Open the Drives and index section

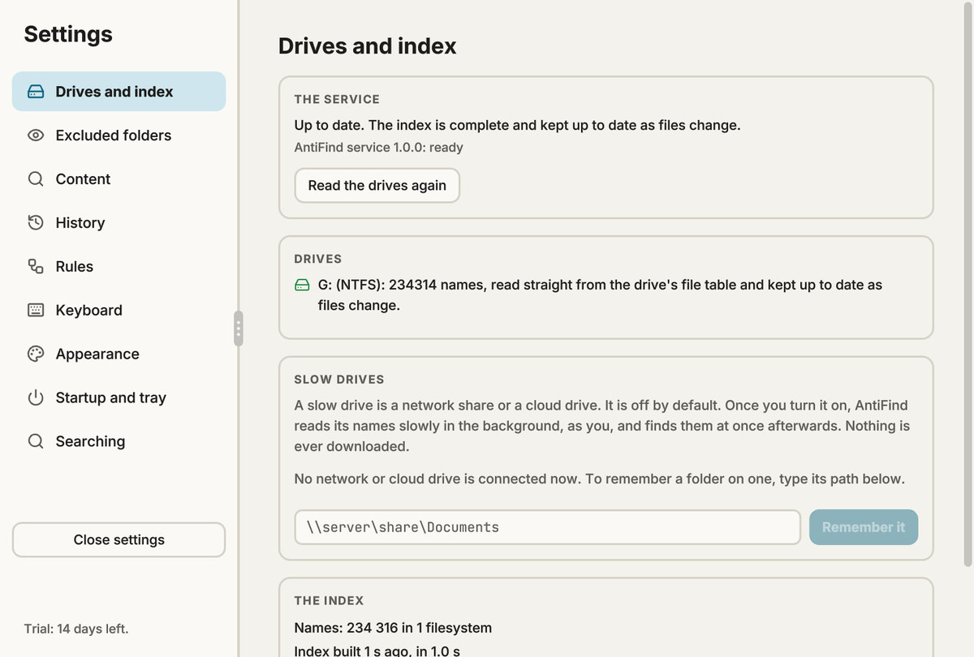click(119, 92)
